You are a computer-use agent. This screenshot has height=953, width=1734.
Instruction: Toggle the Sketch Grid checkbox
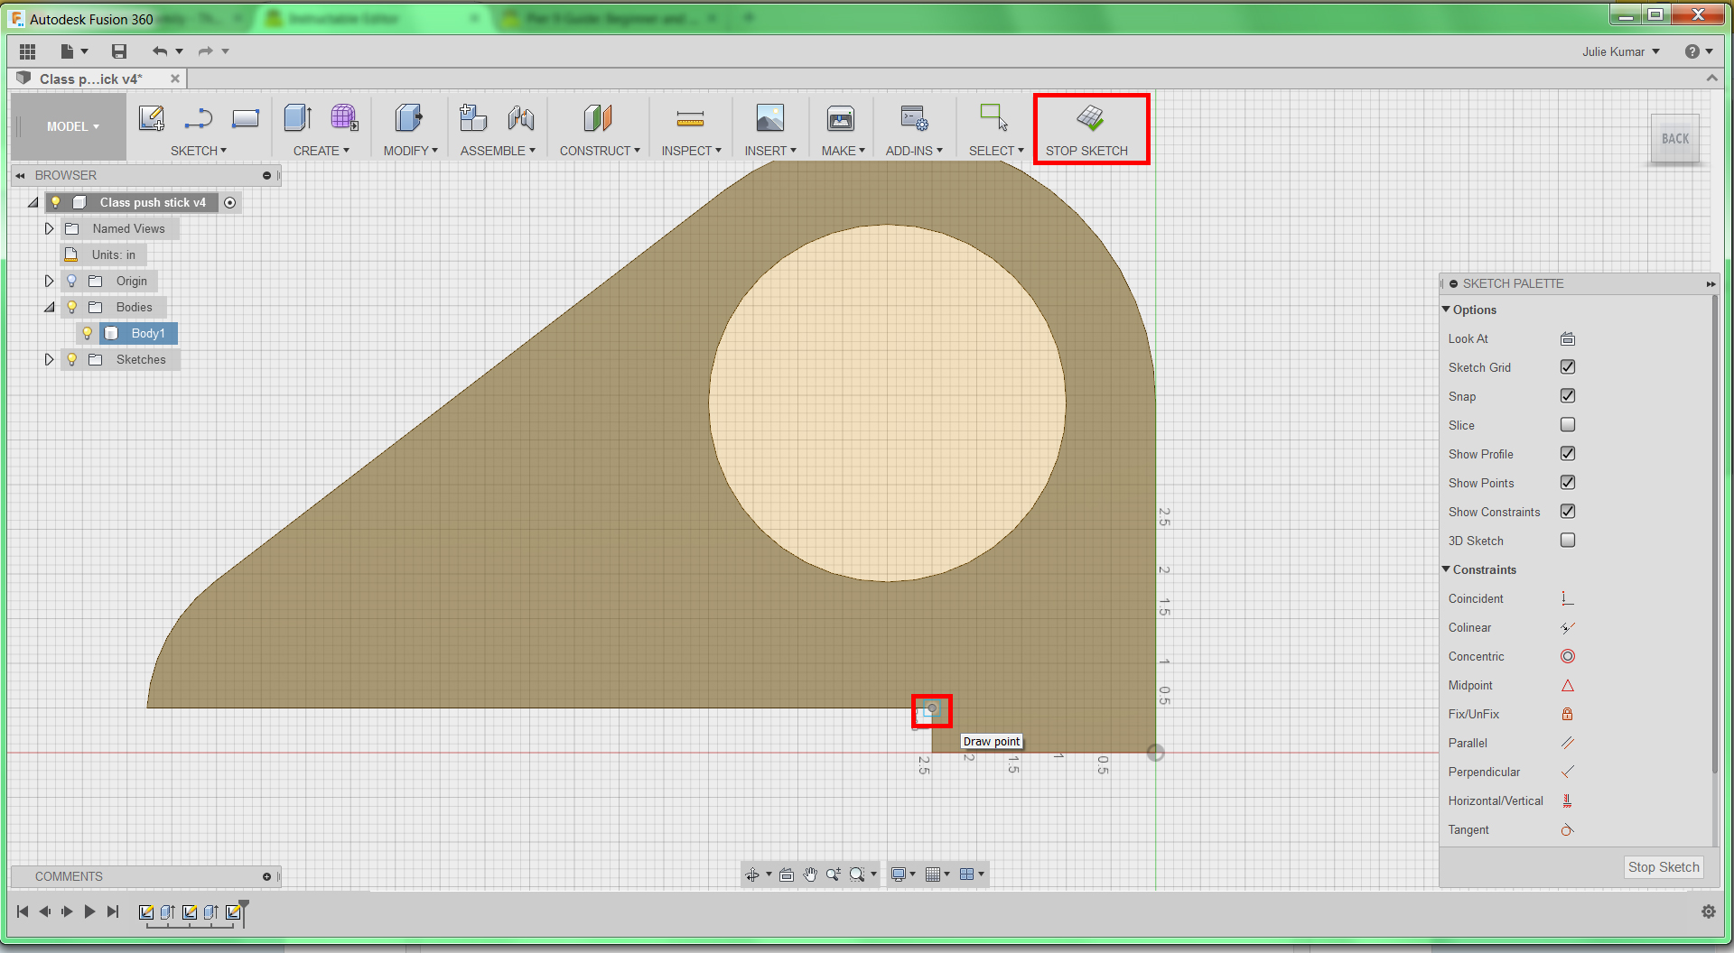pos(1568,367)
